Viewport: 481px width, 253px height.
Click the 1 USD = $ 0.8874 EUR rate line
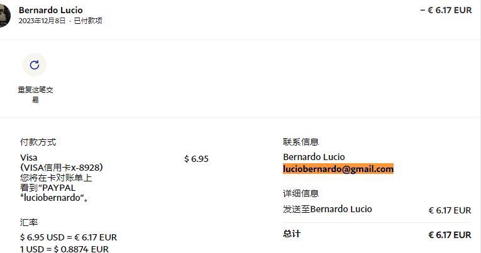[64, 249]
